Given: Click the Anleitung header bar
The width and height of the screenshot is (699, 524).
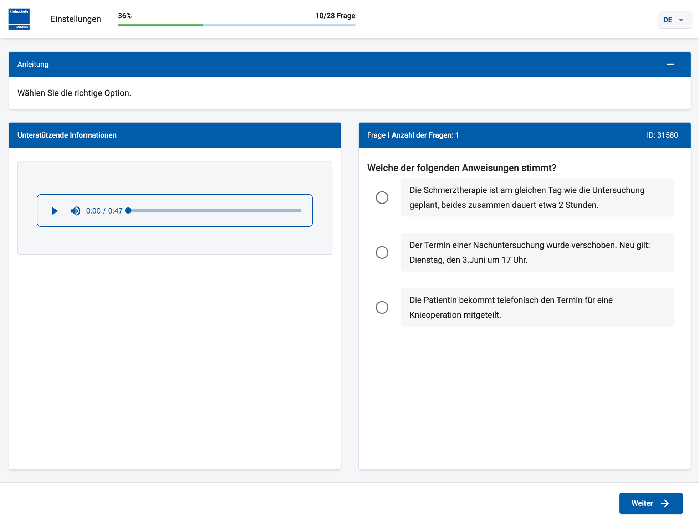Looking at the screenshot, I should pyautogui.click(x=321, y=64).
